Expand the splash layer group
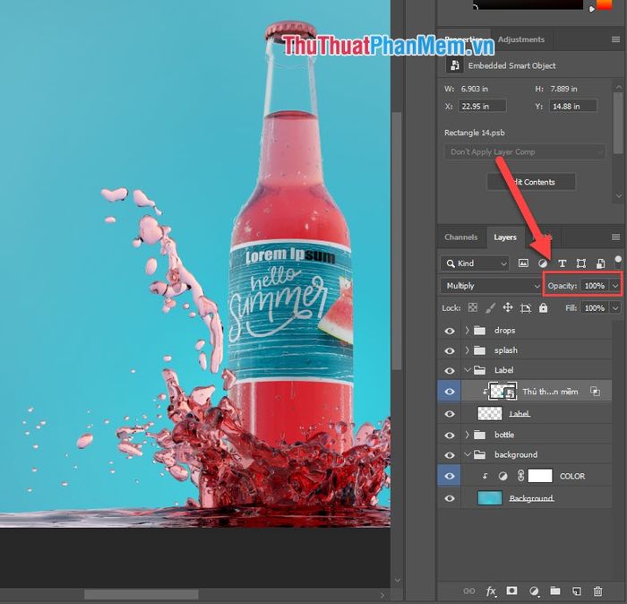Viewport: 627px width, 604px height. 467,350
